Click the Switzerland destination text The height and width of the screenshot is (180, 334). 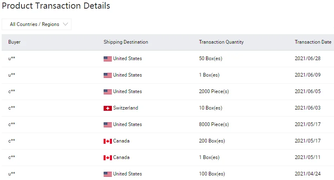click(126, 108)
